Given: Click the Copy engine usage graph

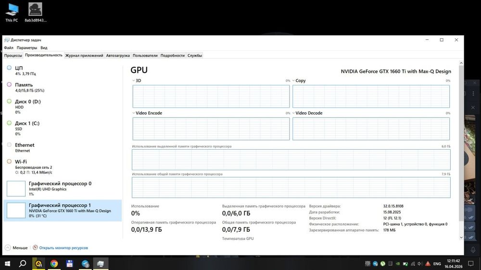Looking at the screenshot, I should (371, 96).
